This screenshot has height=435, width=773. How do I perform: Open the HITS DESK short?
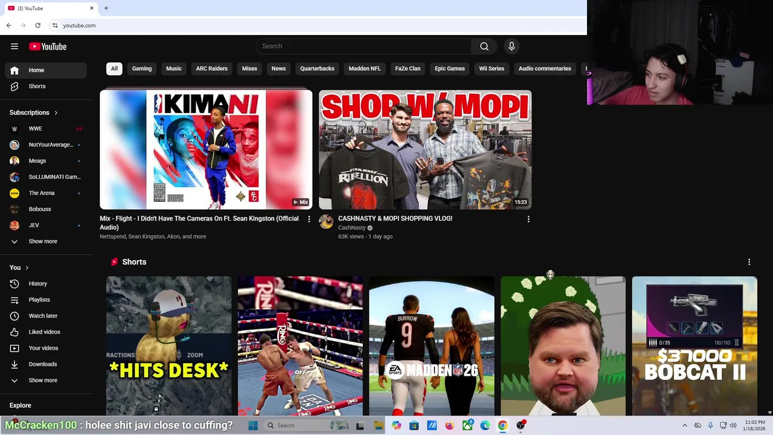pyautogui.click(x=168, y=346)
